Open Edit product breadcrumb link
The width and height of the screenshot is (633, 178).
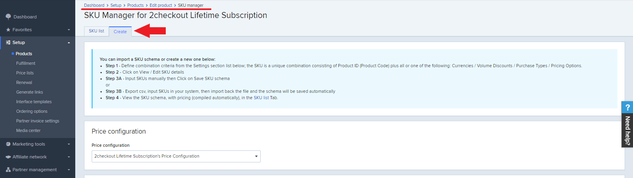coord(161,5)
